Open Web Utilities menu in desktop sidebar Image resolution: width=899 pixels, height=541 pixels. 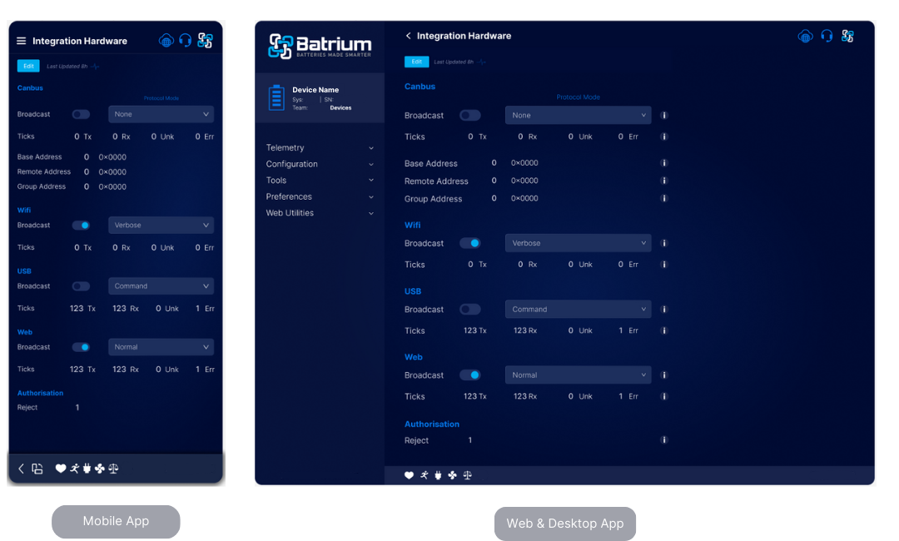(320, 212)
